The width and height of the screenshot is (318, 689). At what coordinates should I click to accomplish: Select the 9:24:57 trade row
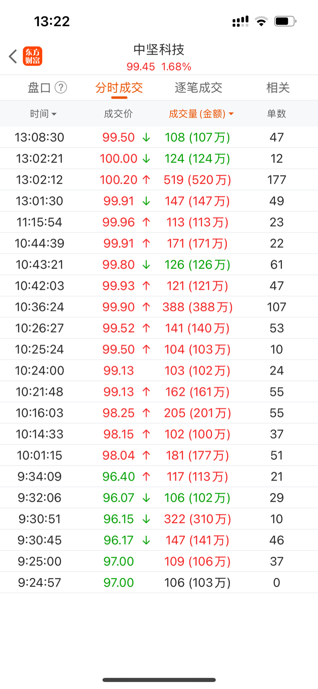tap(159, 583)
